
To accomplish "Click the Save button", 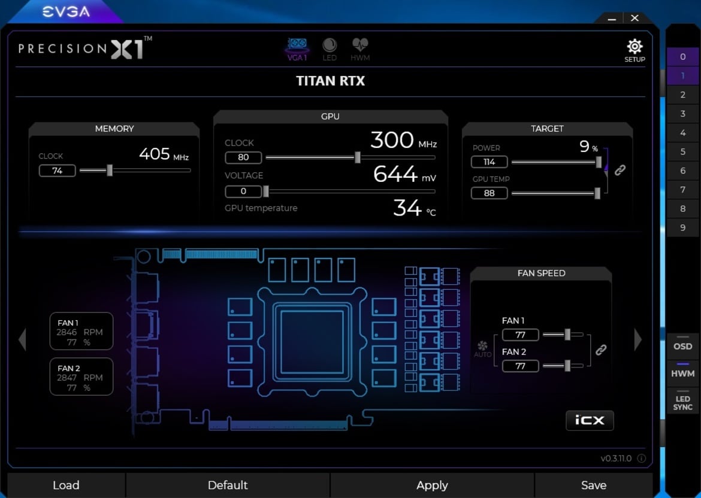I will (x=594, y=485).
